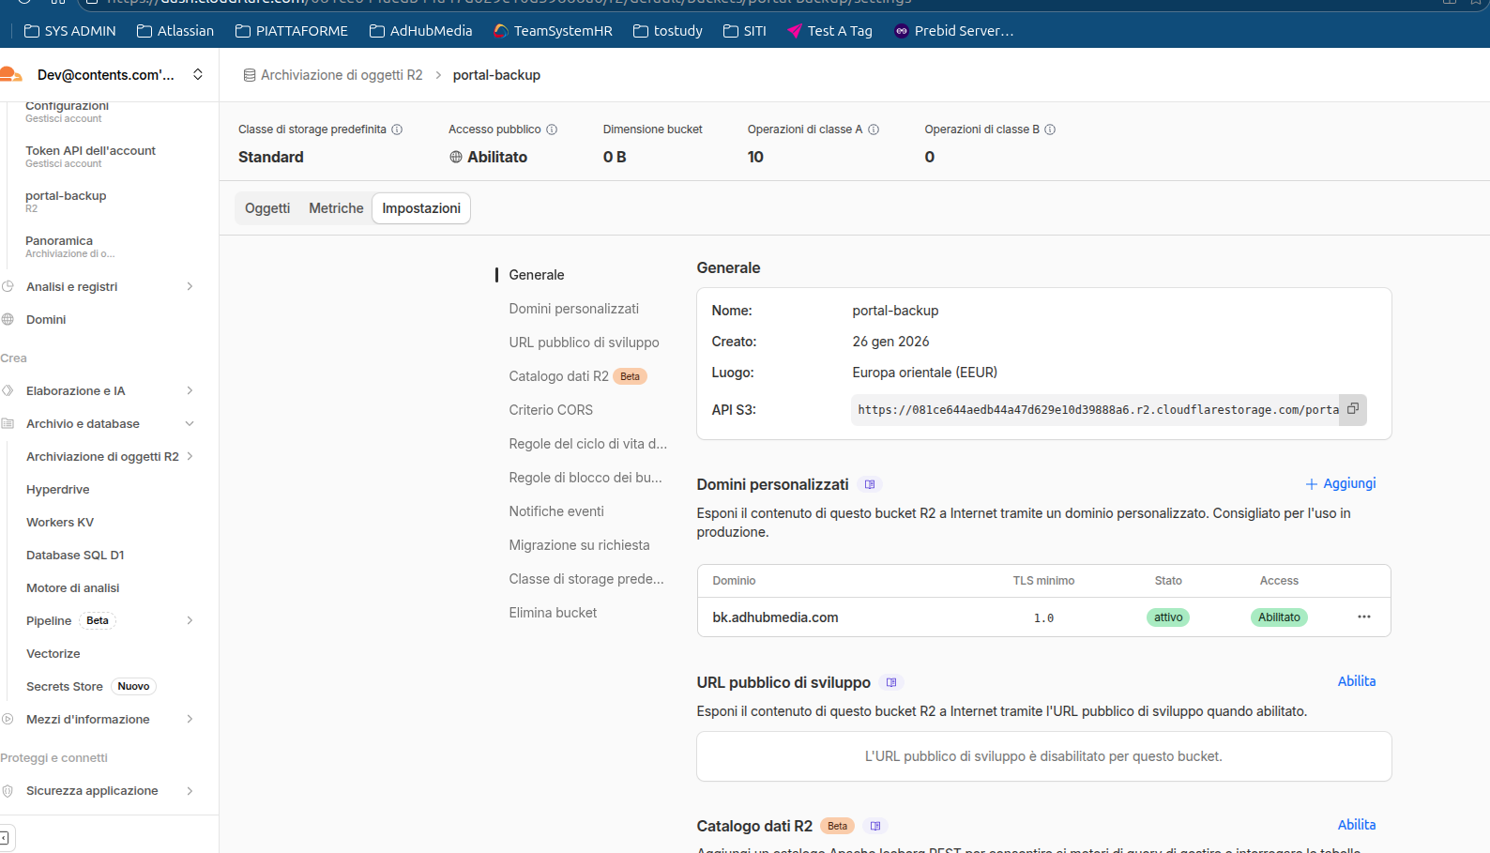Switch to the Oggetti tab

pos(267,208)
